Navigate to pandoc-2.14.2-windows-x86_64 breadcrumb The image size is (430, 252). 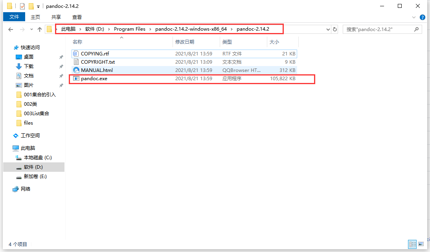pyautogui.click(x=191, y=29)
